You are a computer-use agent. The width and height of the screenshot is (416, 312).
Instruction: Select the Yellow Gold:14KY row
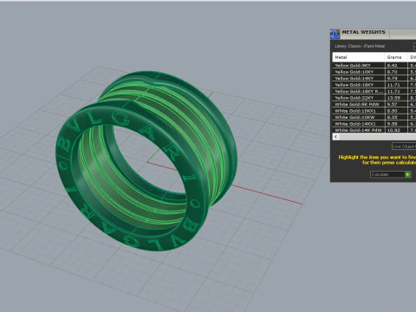[374, 78]
